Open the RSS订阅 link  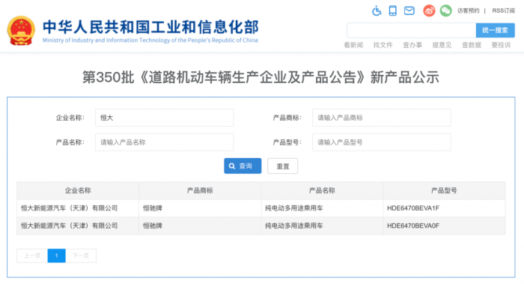point(503,10)
